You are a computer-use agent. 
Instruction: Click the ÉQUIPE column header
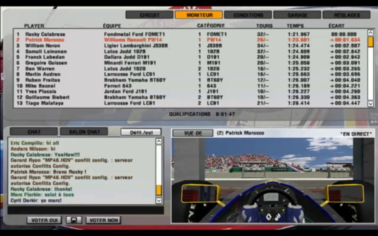click(x=112, y=26)
